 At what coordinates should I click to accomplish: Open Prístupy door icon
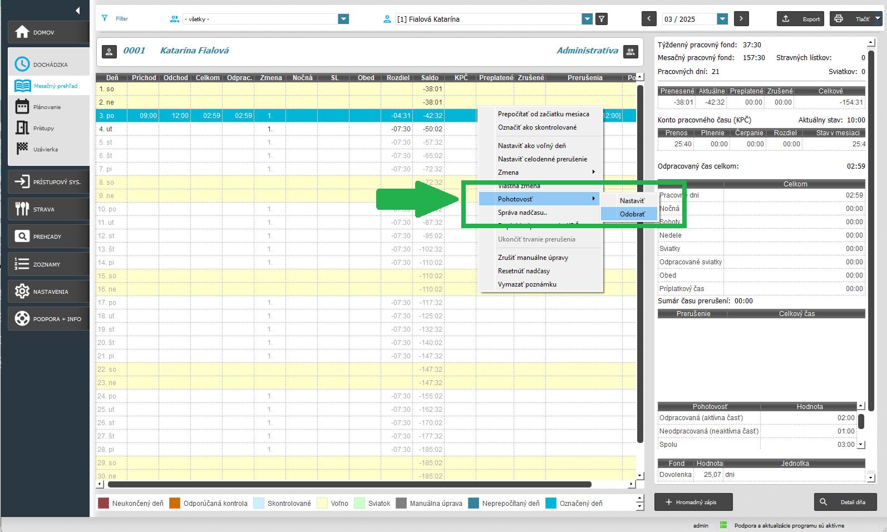pos(22,128)
